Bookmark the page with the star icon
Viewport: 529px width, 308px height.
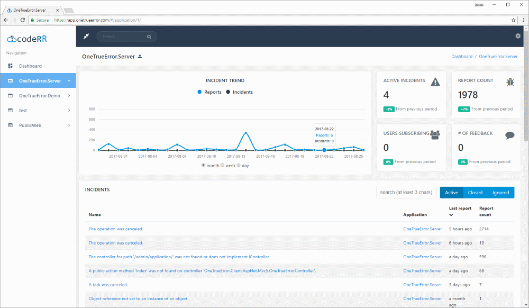pos(514,20)
